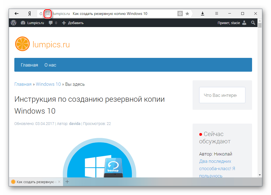Follow the Windows 10 breadcrumb link
The image size is (271, 195).
[48, 84]
